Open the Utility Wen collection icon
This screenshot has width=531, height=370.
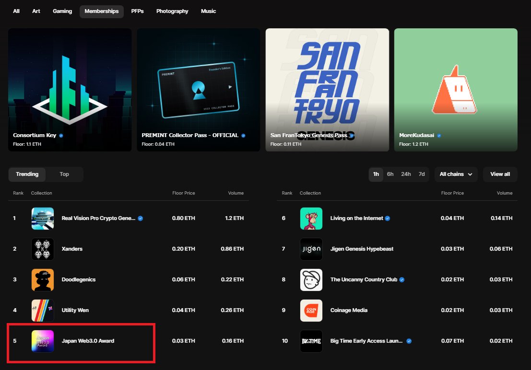(43, 311)
